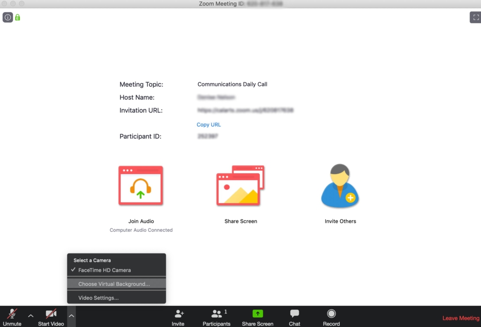Click the green encryption lock icon
This screenshot has height=327, width=481.
point(17,17)
